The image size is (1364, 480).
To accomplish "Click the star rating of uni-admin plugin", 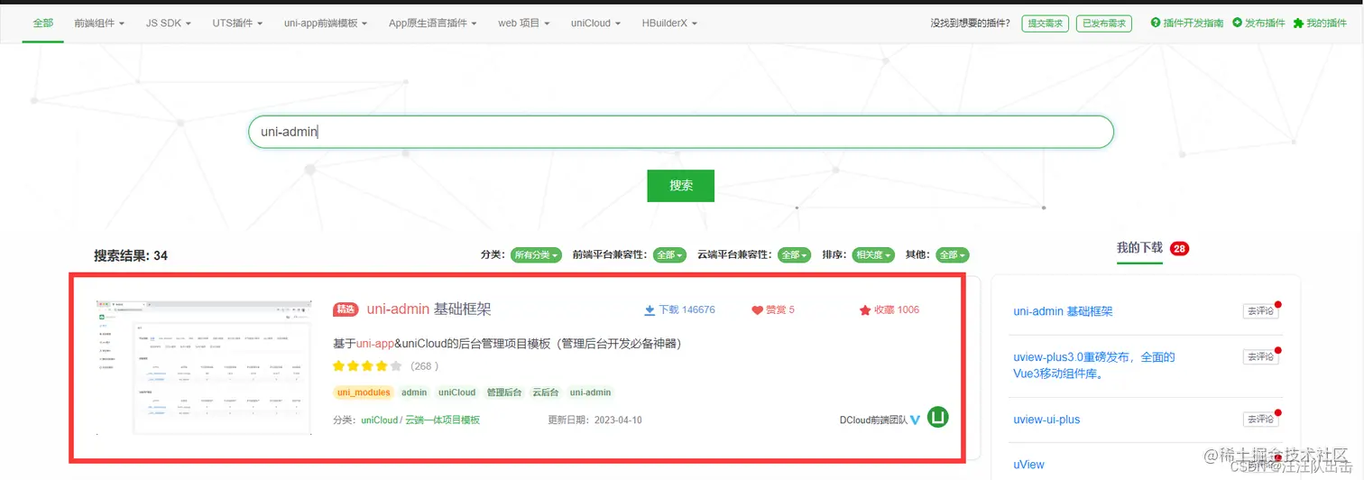I will click(x=367, y=366).
